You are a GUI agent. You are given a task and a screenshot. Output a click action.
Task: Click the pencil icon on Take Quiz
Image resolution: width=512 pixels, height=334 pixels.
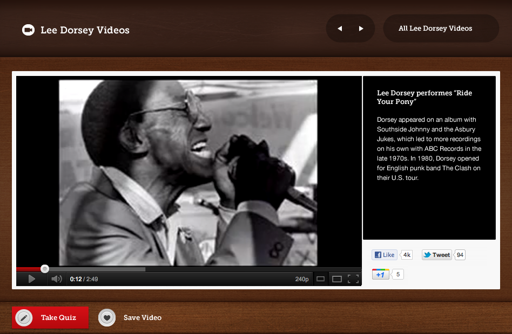click(x=24, y=317)
